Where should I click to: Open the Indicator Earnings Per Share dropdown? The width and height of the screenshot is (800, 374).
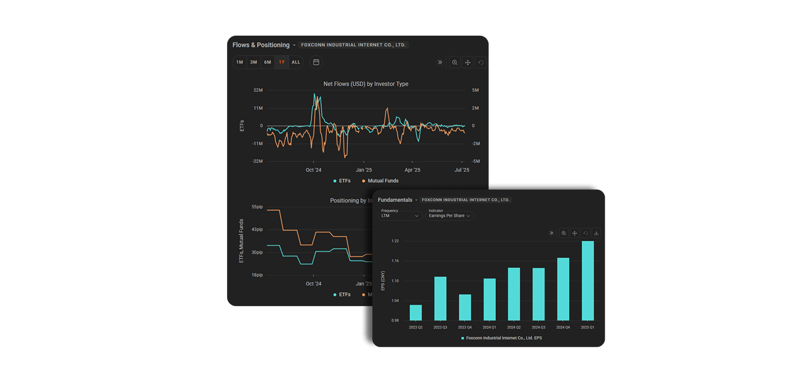click(x=449, y=216)
